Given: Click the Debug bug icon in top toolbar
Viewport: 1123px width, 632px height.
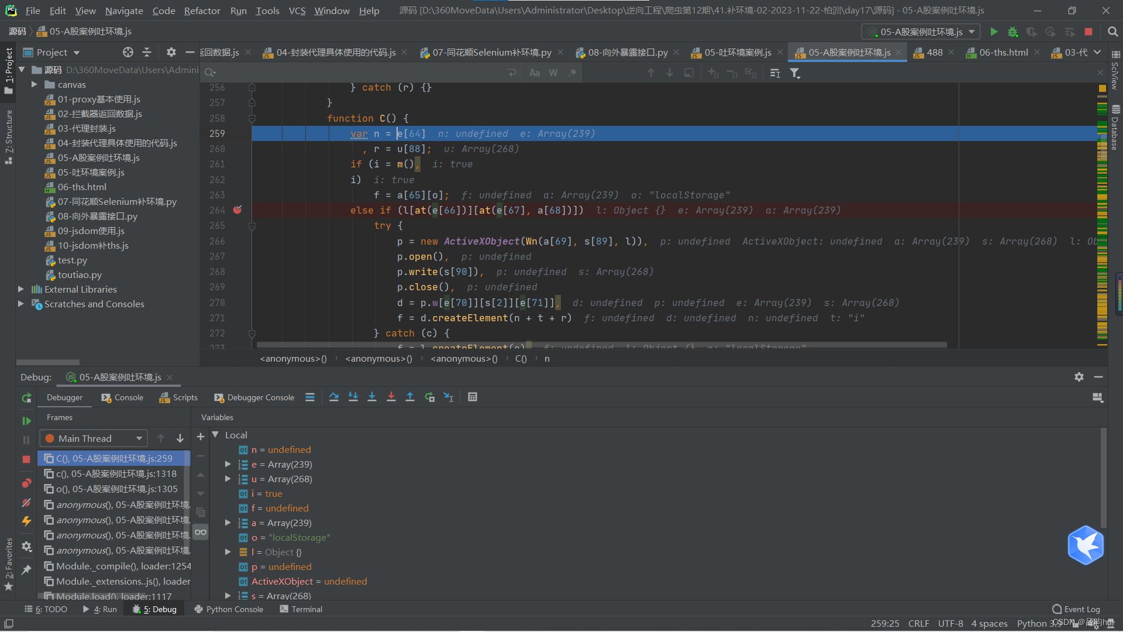Looking at the screenshot, I should (x=1012, y=32).
